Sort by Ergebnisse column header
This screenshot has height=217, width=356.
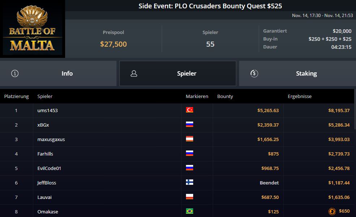[x=300, y=97]
